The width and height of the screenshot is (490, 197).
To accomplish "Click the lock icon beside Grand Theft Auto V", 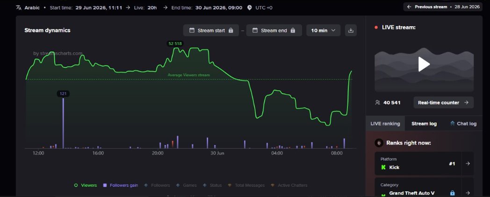I will click(x=452, y=193).
